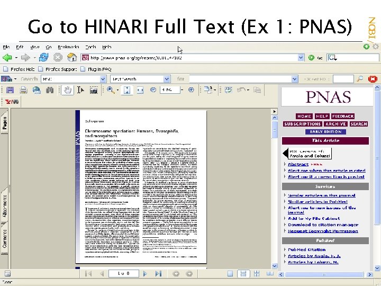This screenshot has width=381, height=286.
Task: Click the PNAS HOME button
Action: 304,116
